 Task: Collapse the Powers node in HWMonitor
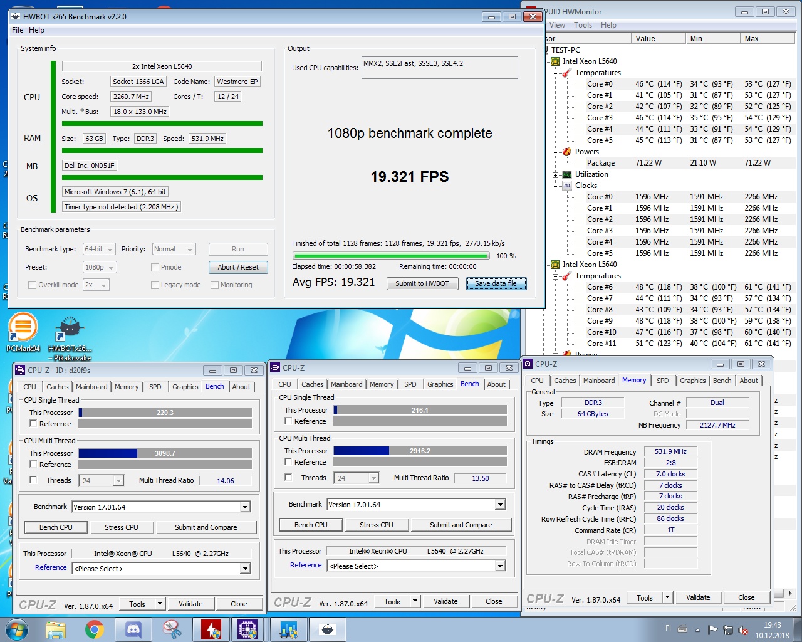coord(555,152)
